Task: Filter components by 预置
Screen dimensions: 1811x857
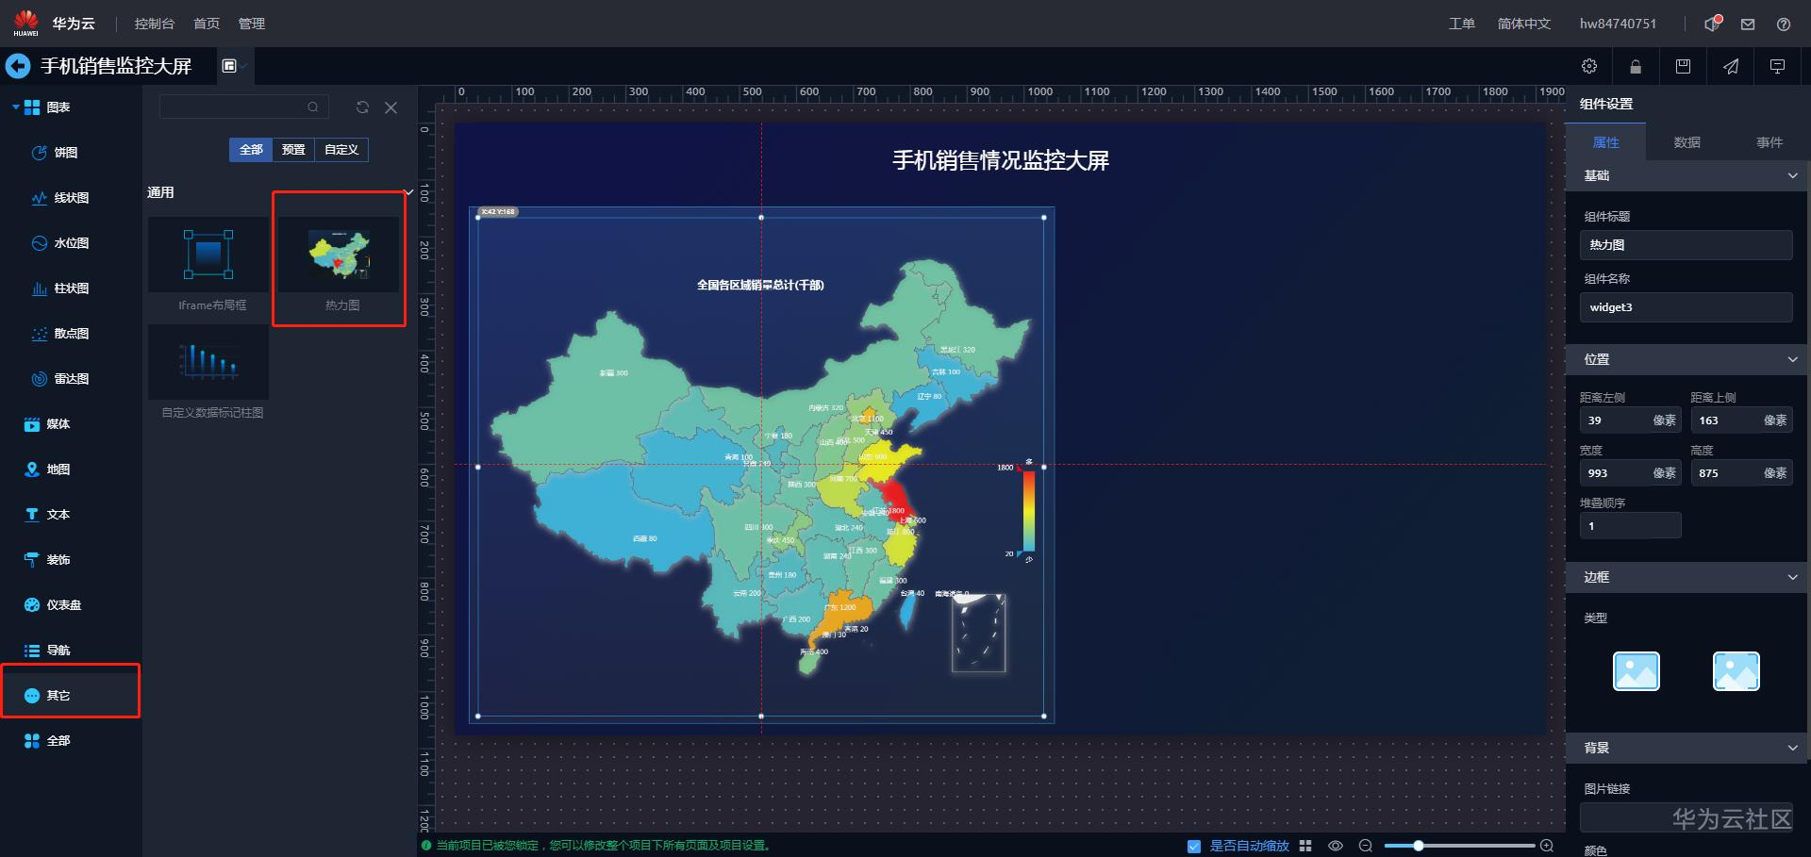Action: [293, 150]
